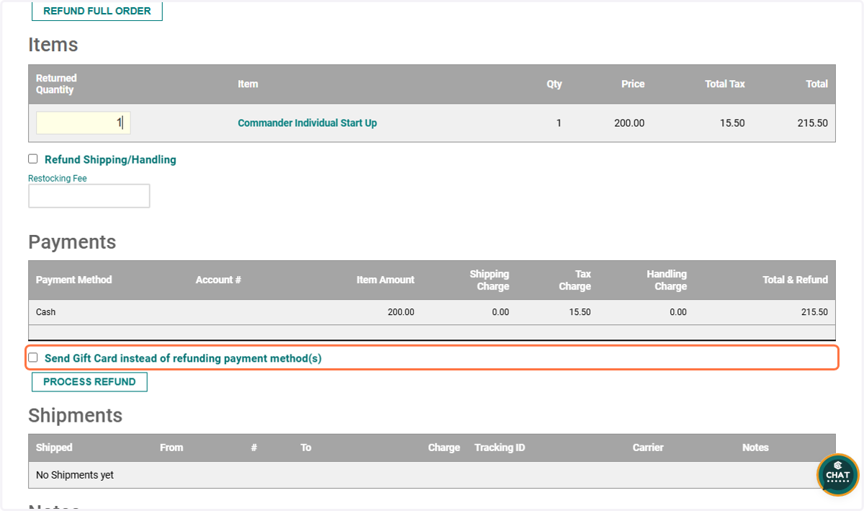Select the 215.50 Total & Refund value

[x=814, y=312]
